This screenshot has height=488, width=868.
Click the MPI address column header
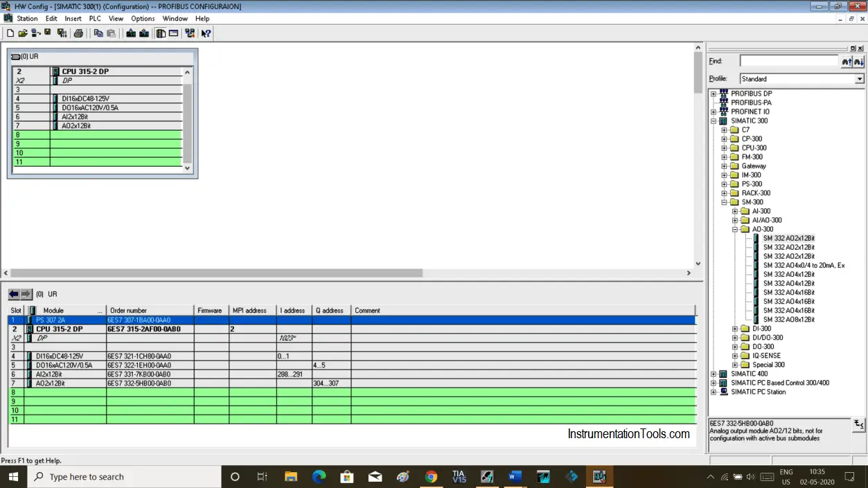point(252,311)
